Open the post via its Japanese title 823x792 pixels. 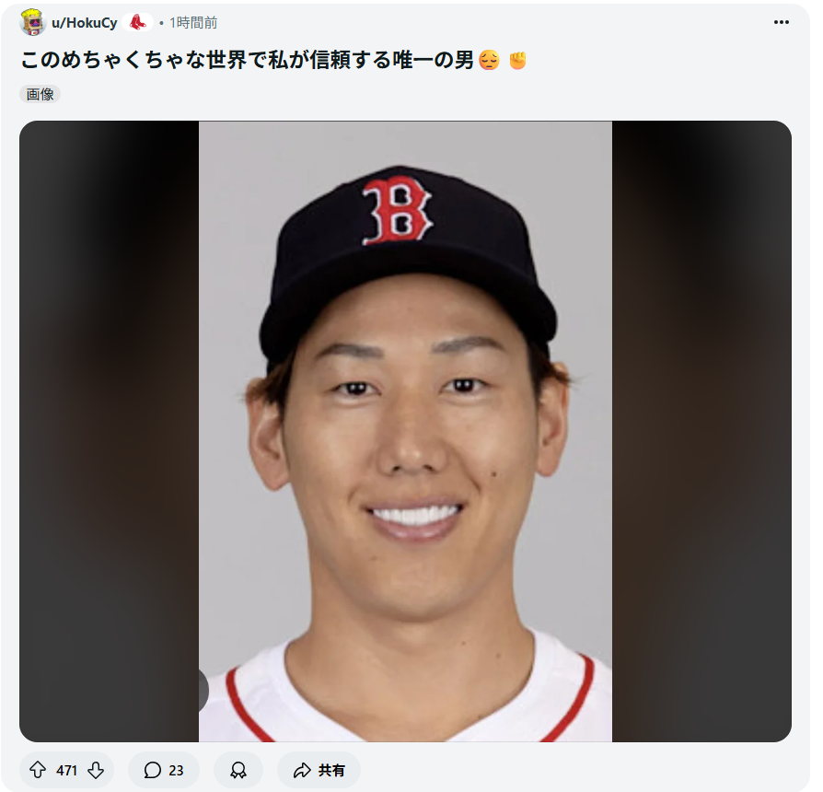click(x=248, y=60)
